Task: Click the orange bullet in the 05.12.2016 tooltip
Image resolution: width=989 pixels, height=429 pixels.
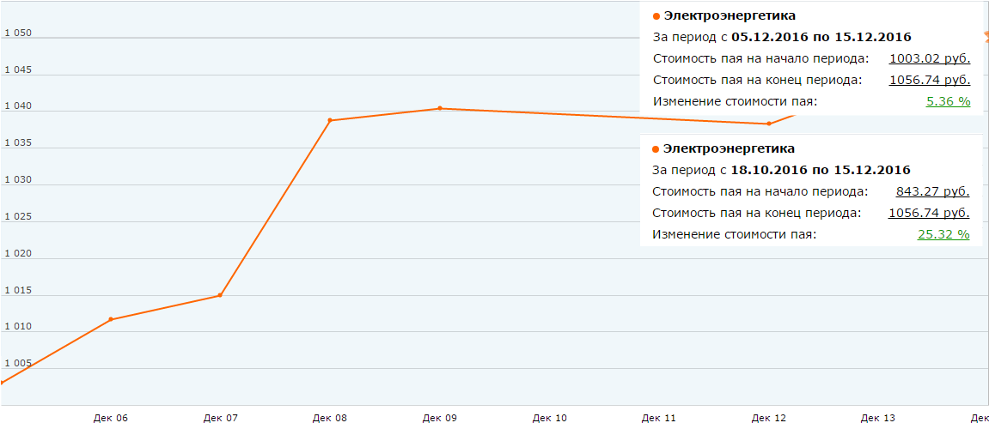Action: [656, 15]
